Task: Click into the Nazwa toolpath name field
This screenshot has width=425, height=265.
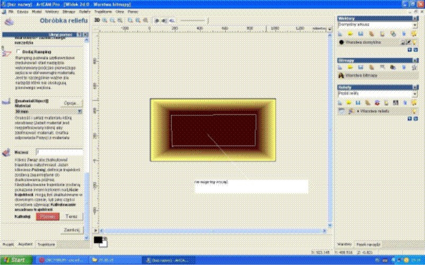Action: [60, 152]
